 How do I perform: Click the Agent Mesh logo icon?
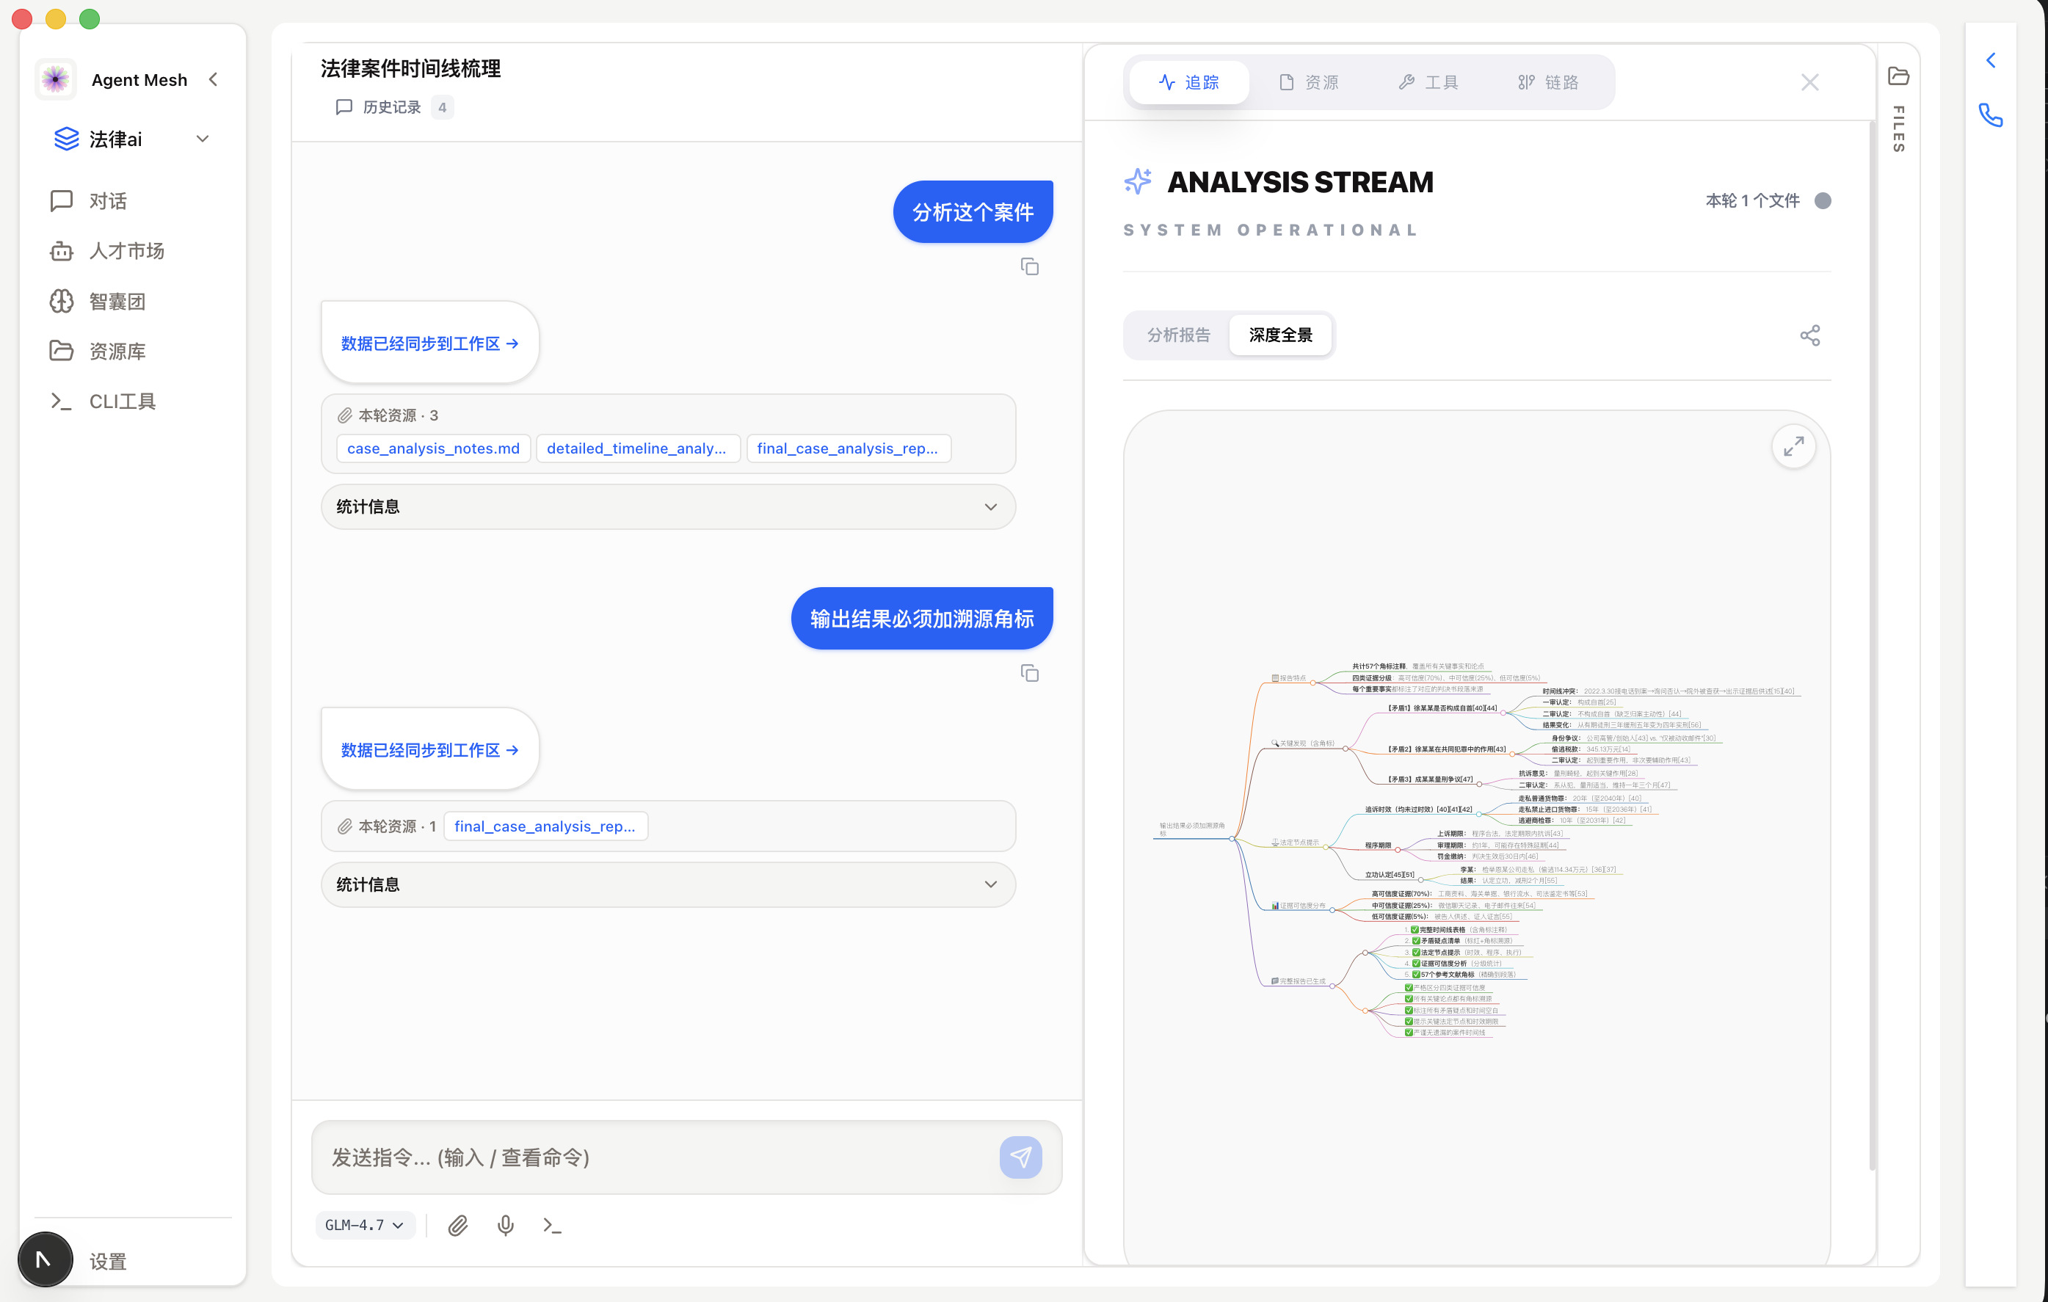coord(56,79)
